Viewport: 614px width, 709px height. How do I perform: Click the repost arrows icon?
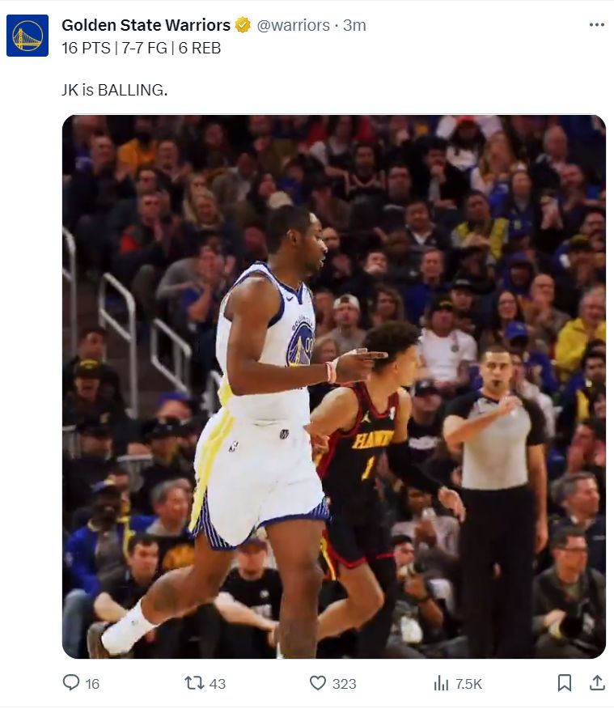click(194, 683)
